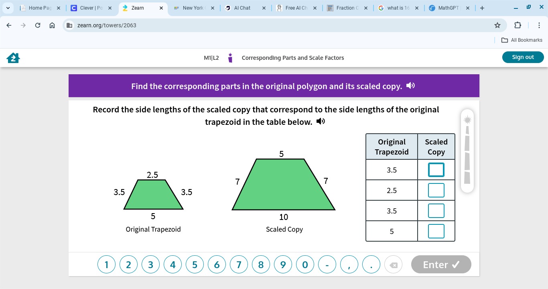Click the decimal point keypad button
Screen dimensions: 548x289
[x=371, y=265]
